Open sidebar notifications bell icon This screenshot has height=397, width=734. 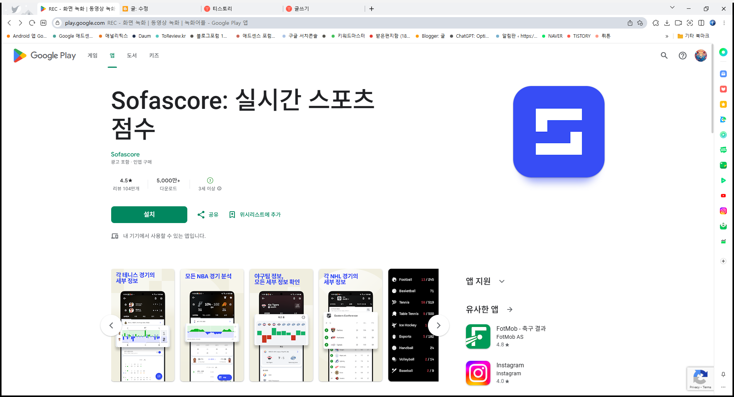coord(723,375)
